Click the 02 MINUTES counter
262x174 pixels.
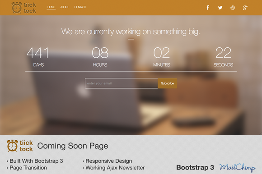162,57
